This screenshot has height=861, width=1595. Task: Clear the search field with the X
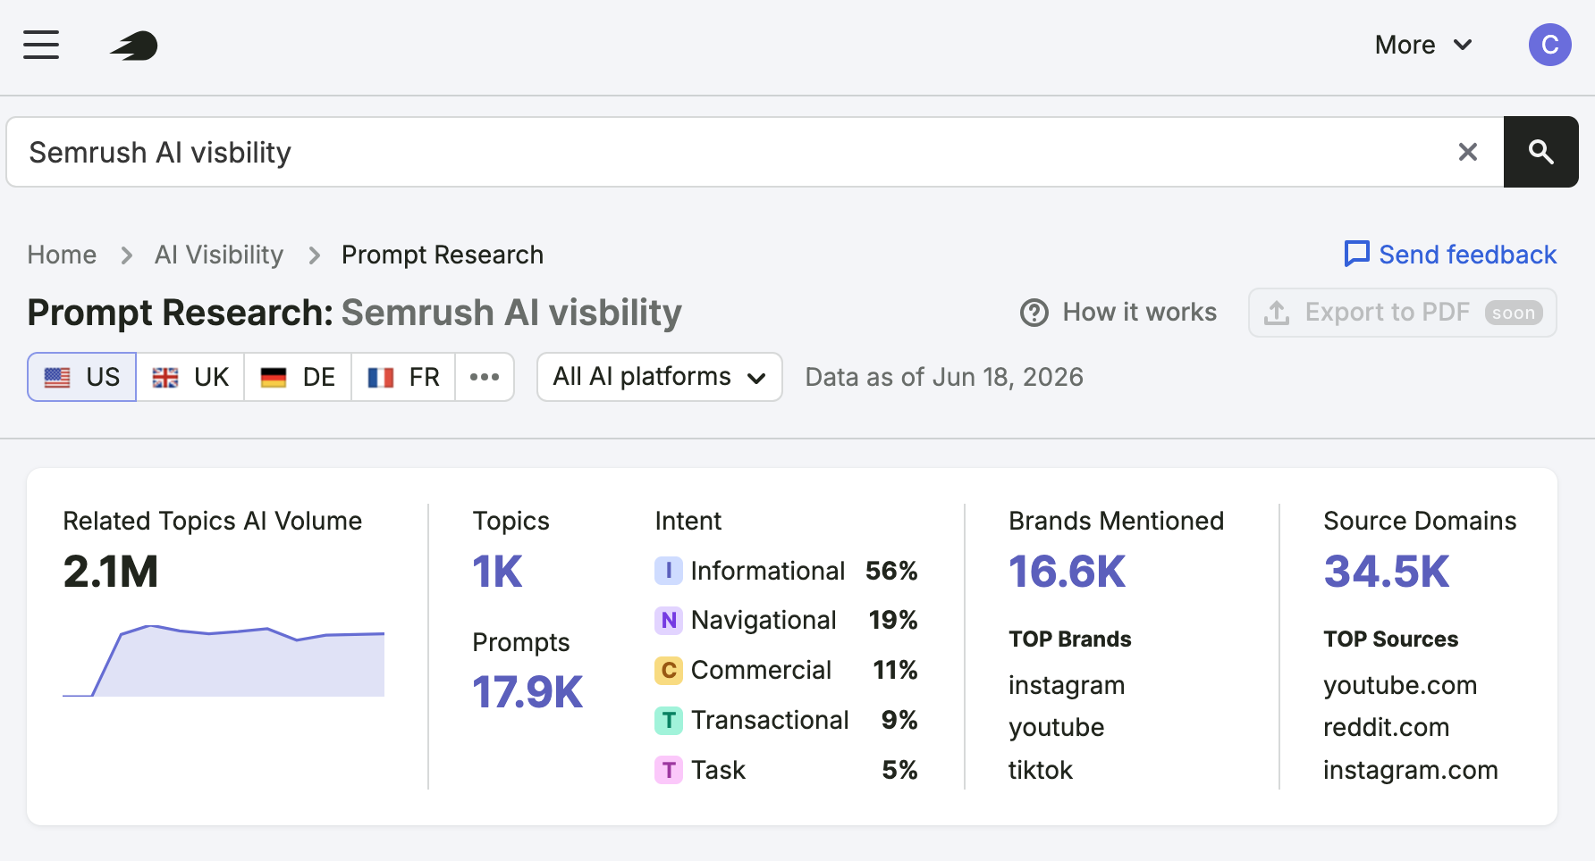coord(1467,152)
